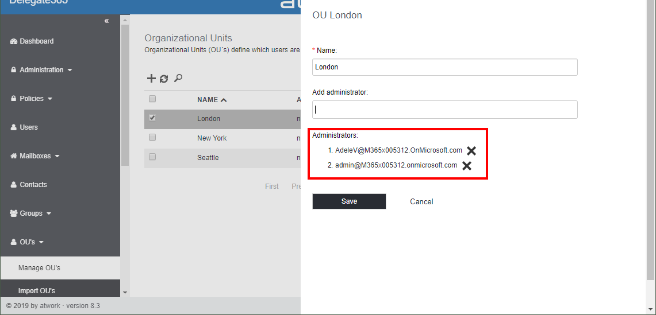Screen dimensions: 656x315
Task: Expand the Policies dropdown
Action: point(32,99)
